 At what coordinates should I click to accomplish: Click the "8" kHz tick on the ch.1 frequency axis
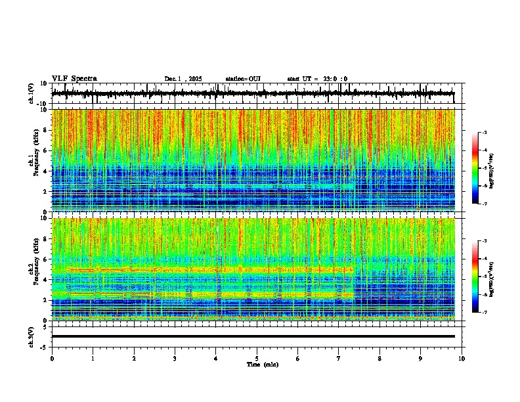point(46,130)
